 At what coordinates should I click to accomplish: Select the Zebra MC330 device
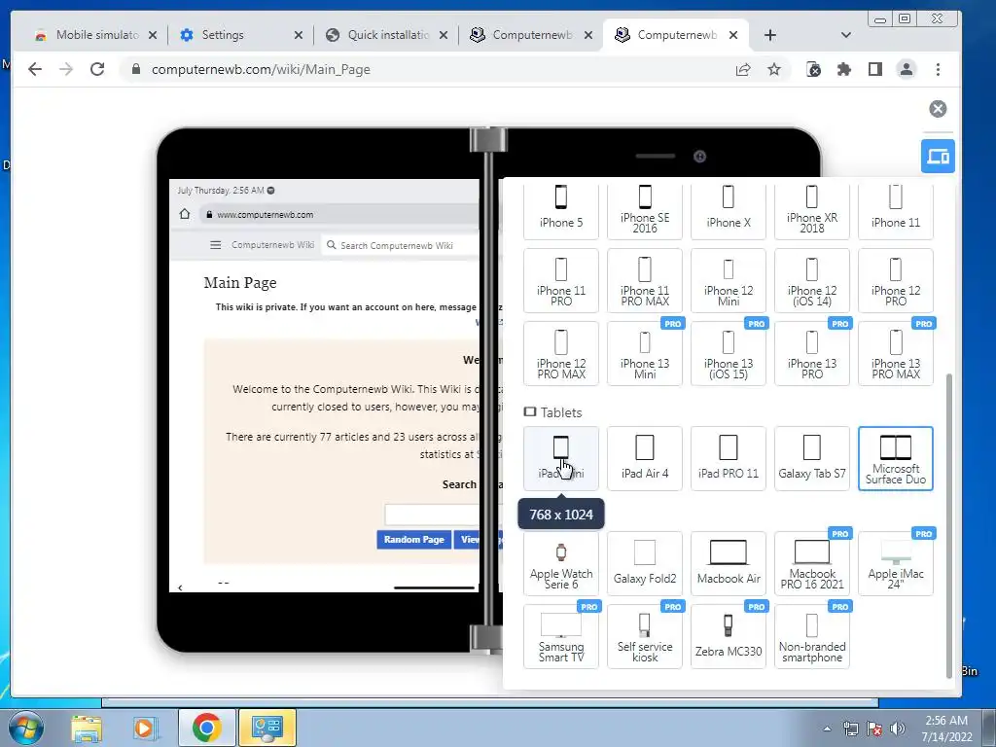click(729, 636)
